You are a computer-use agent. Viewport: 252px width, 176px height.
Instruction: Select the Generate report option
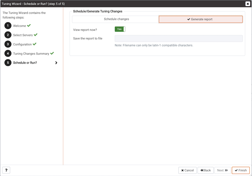tap(201, 19)
